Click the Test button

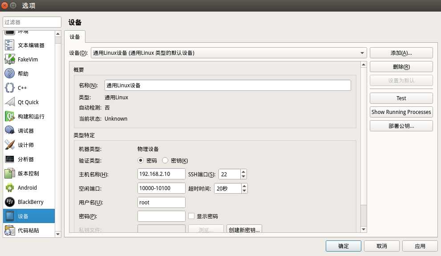pos(401,98)
